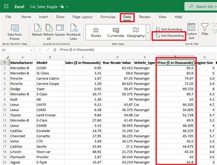Open the Name Box dropdown arrow
The image size is (217, 165).
31,50
